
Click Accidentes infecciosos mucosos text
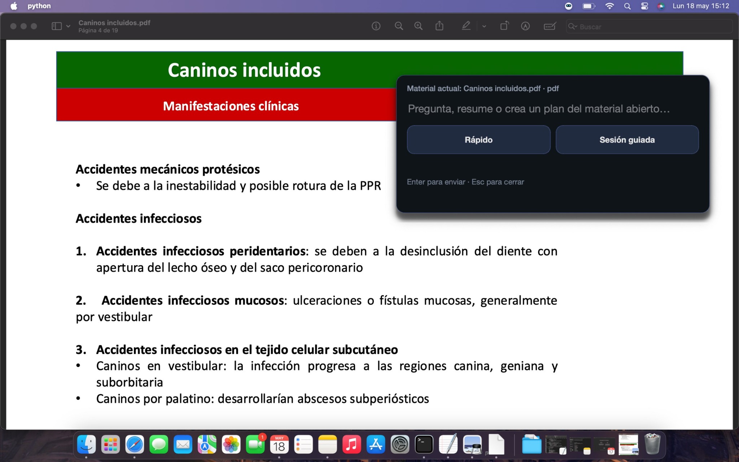193,300
